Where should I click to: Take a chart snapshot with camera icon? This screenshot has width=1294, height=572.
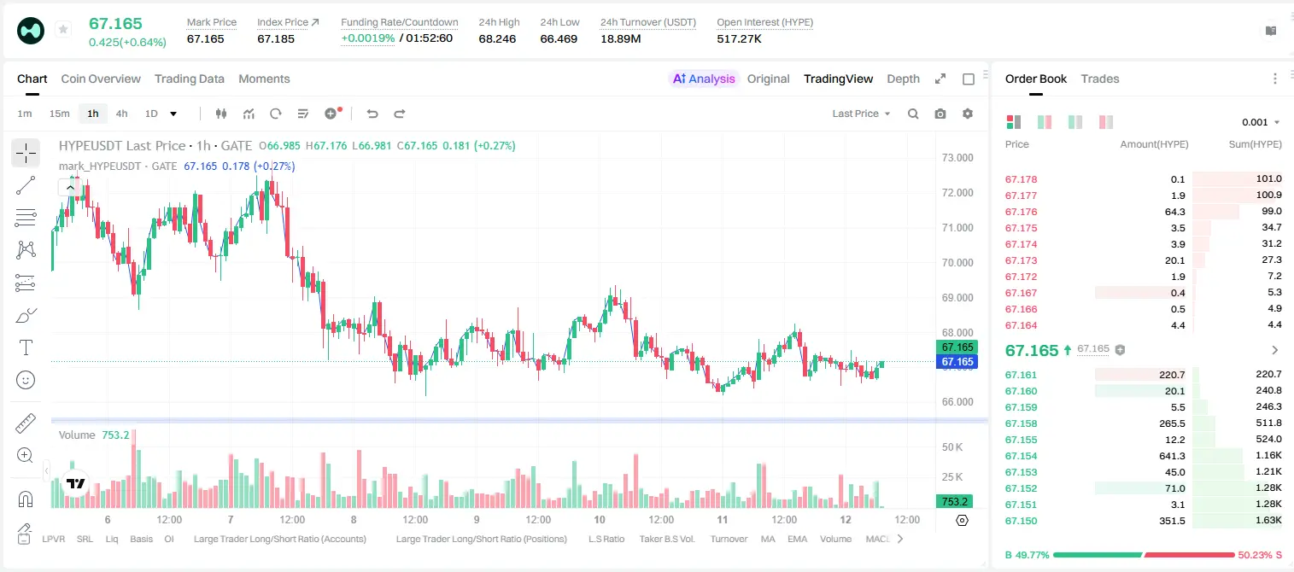point(940,114)
